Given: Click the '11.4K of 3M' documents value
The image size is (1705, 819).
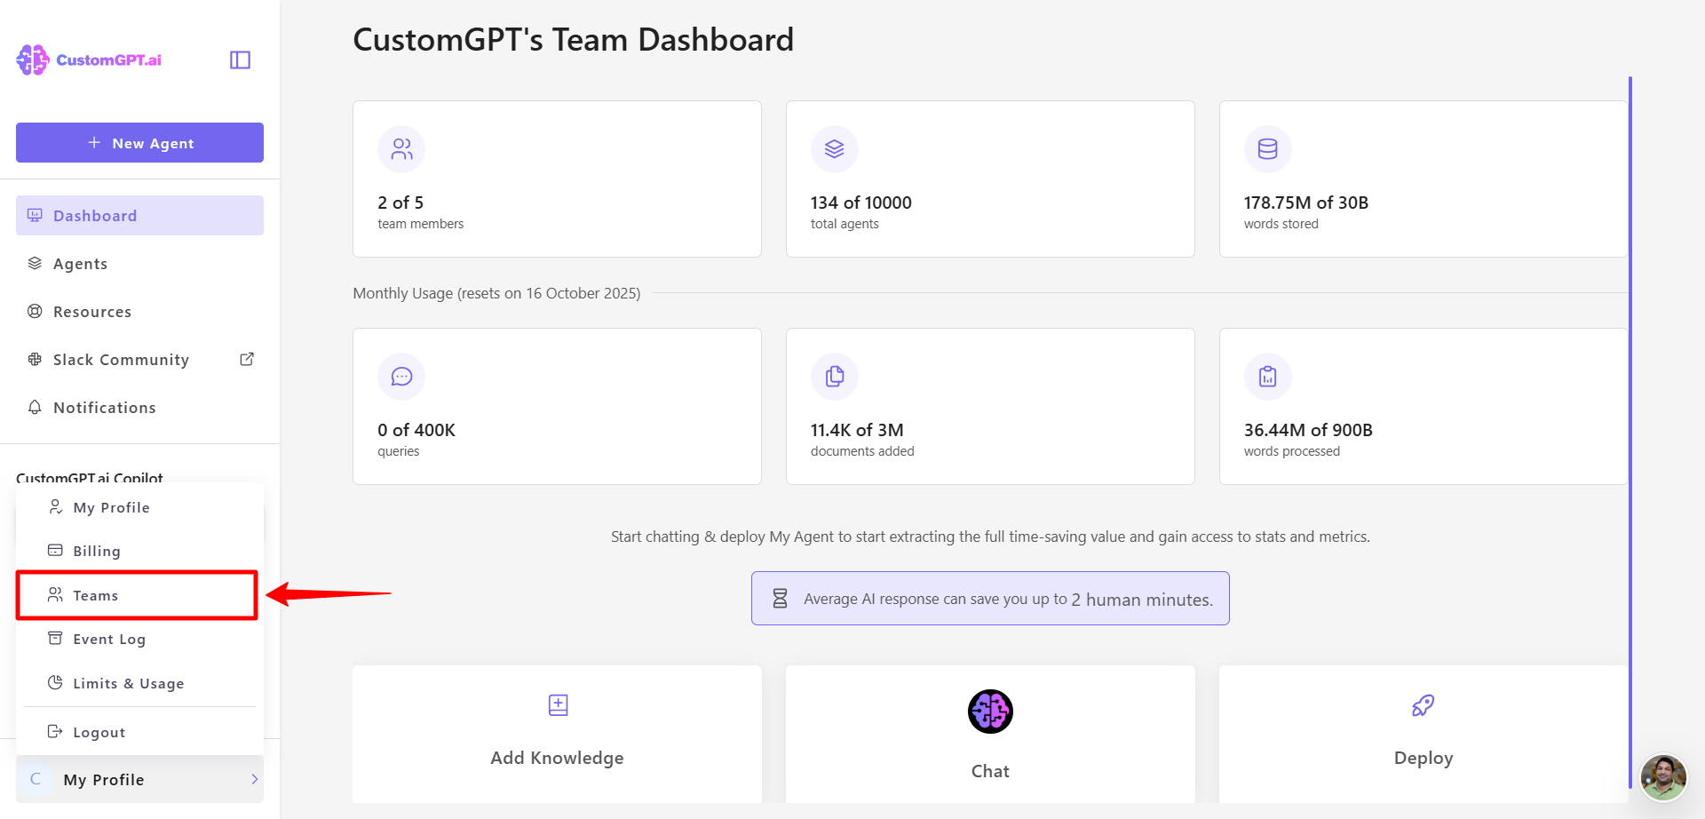Looking at the screenshot, I should point(857,430).
